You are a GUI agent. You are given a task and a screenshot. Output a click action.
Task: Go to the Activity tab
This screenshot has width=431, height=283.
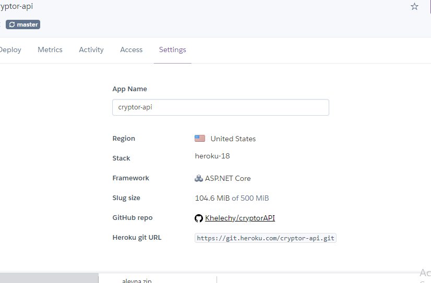pyautogui.click(x=91, y=50)
